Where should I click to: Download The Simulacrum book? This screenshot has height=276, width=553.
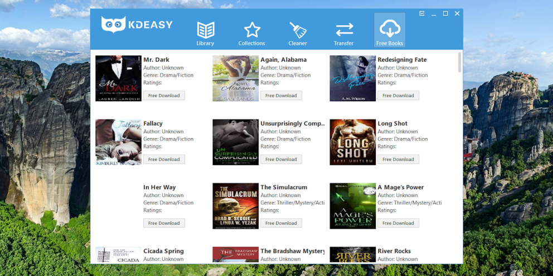281,223
